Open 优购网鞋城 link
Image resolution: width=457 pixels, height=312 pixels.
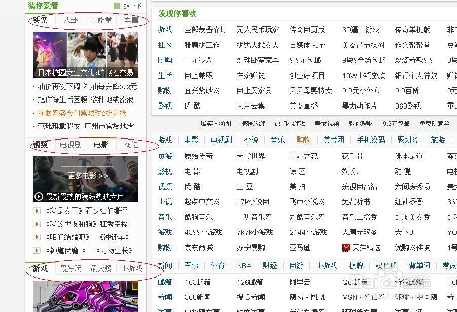coord(412,248)
